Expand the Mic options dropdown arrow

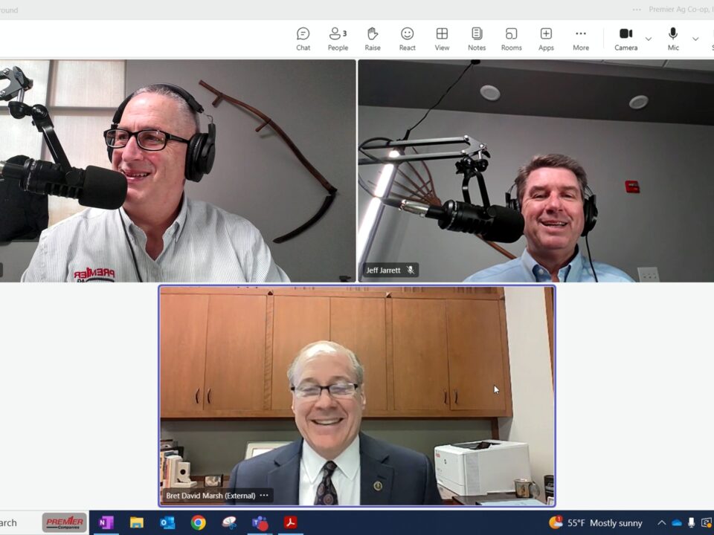[x=695, y=39]
